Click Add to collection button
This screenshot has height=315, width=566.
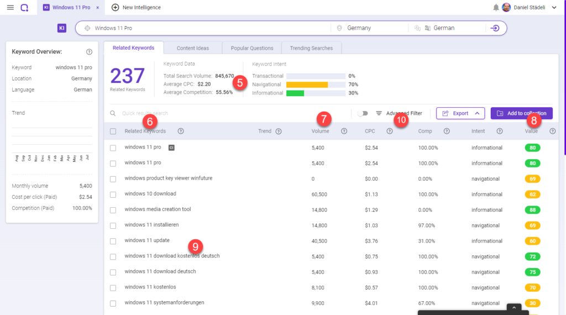pos(521,113)
